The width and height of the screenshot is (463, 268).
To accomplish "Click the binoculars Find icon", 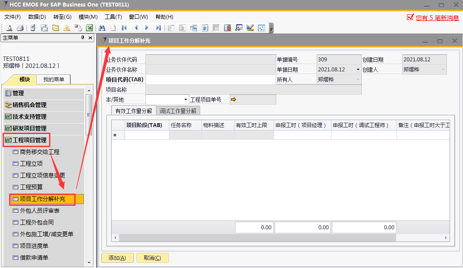I will (102, 28).
